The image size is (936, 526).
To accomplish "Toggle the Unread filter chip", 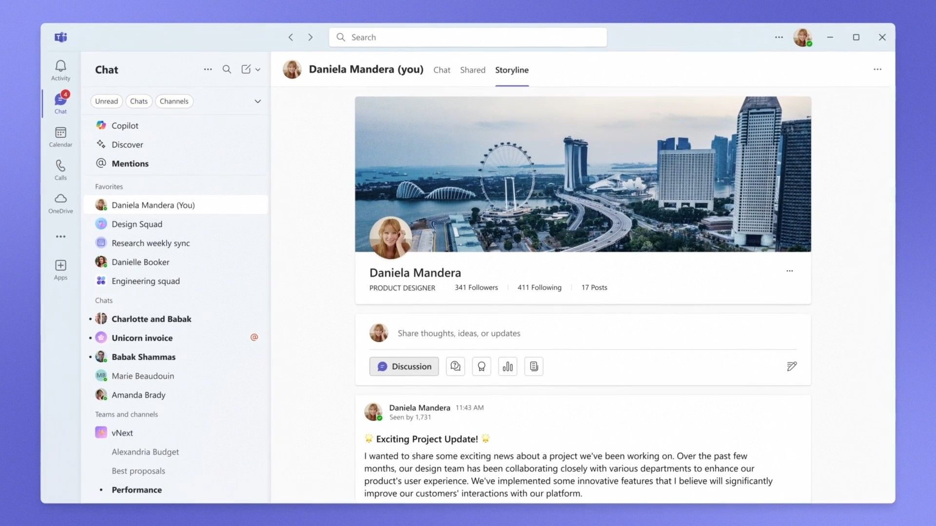I will coord(106,101).
